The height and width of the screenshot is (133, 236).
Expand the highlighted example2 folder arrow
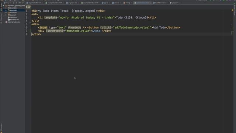6,10
